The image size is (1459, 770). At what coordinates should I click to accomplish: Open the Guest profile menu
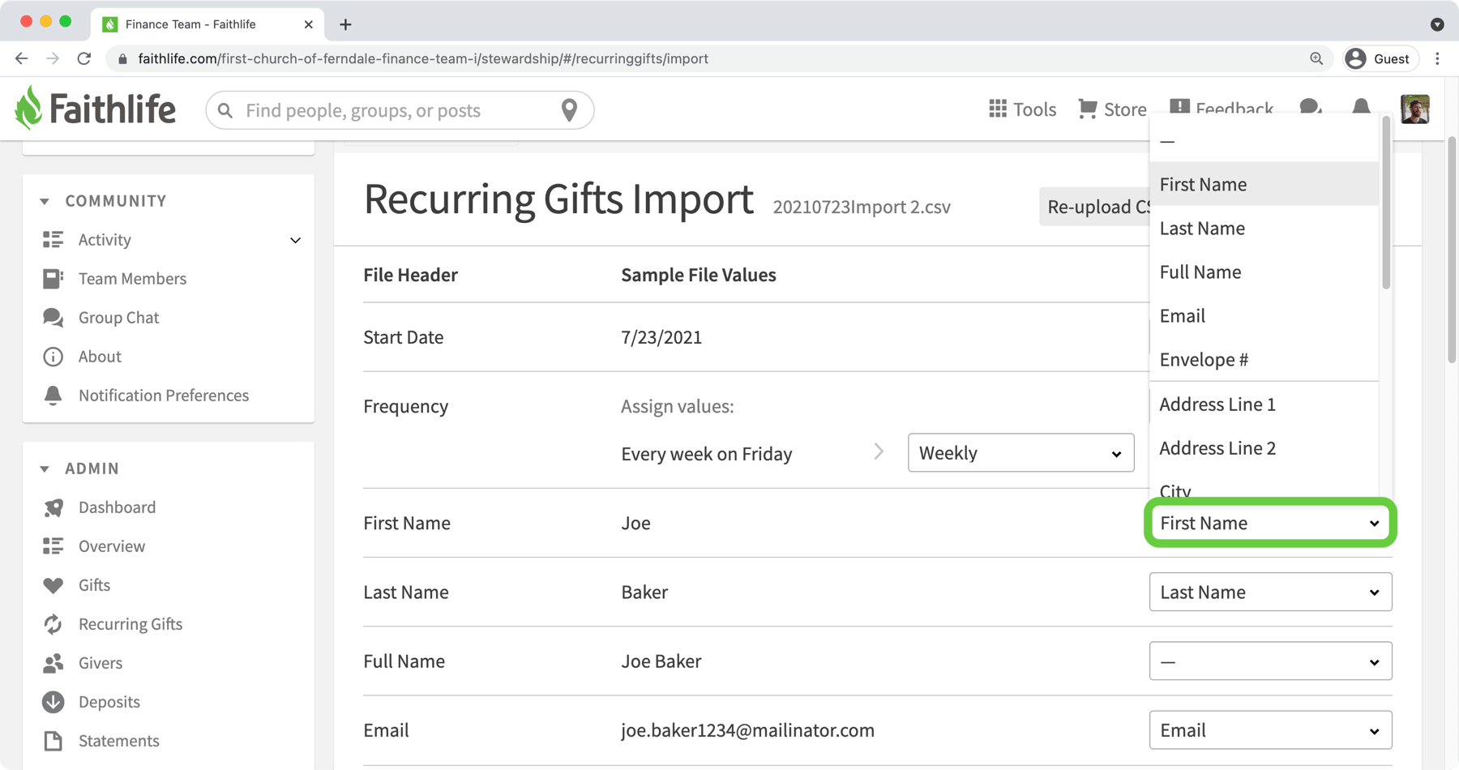[1380, 58]
